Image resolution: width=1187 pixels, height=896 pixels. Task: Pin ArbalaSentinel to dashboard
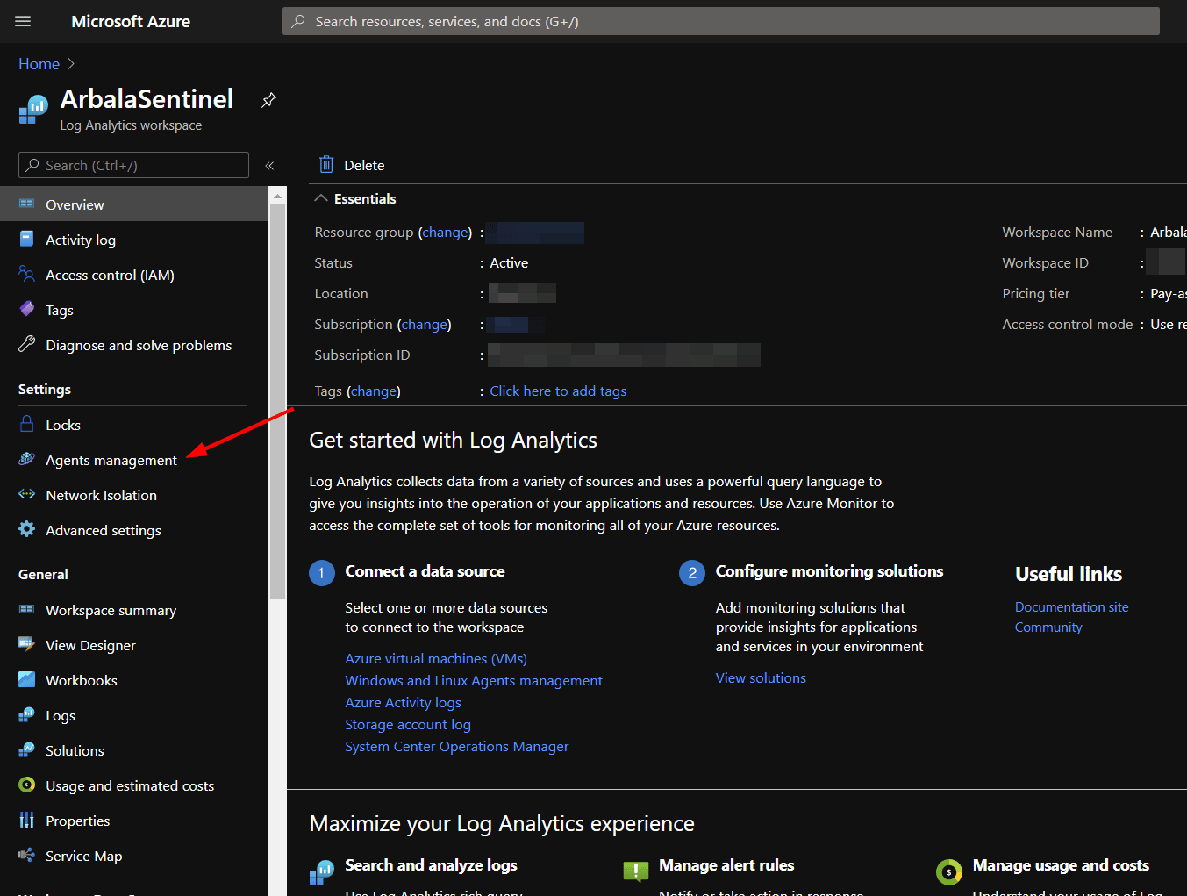(269, 100)
